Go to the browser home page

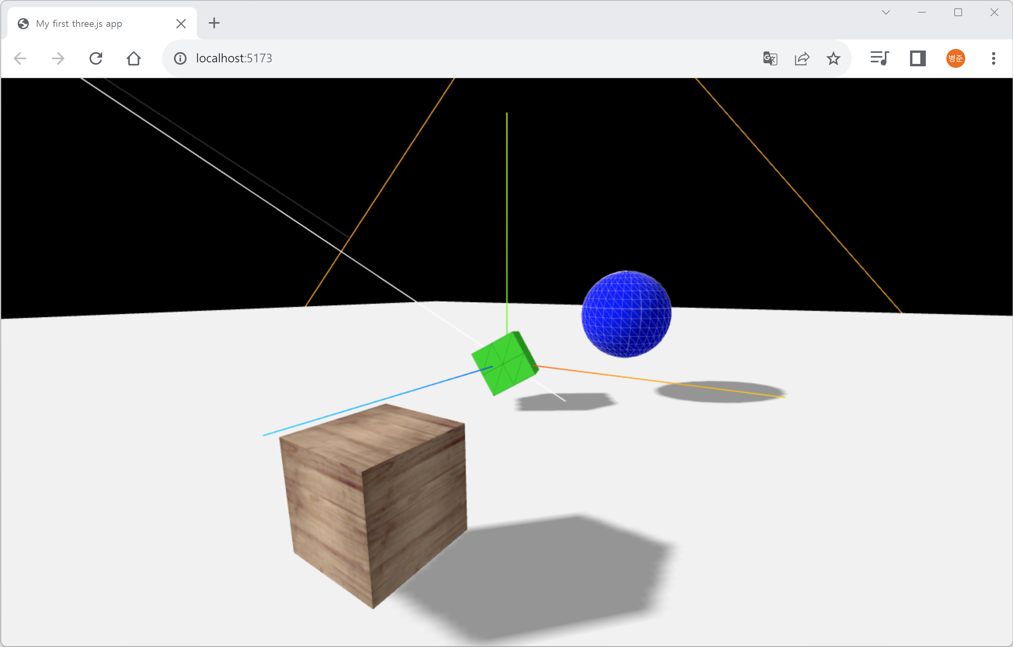click(x=134, y=58)
